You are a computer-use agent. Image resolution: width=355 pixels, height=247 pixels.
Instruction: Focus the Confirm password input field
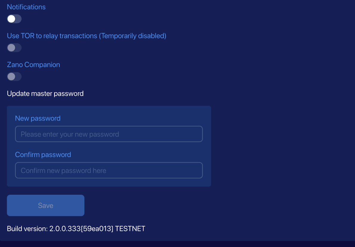tap(109, 170)
